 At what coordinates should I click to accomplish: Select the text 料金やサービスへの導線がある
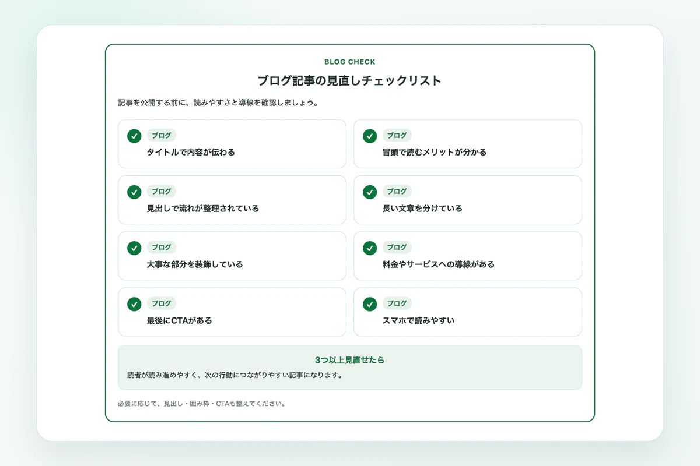pos(439,264)
